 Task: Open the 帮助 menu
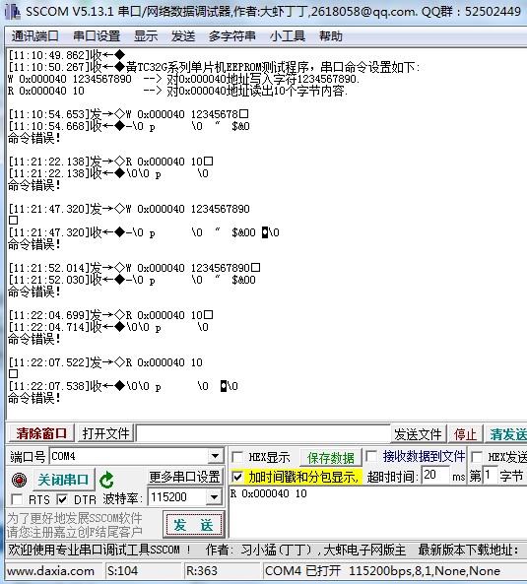(331, 36)
